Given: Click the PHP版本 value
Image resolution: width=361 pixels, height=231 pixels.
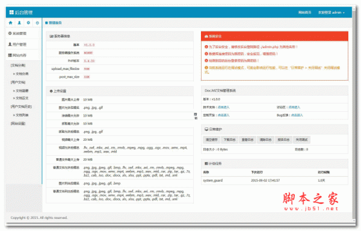Looking at the screenshot, I should (x=89, y=61).
